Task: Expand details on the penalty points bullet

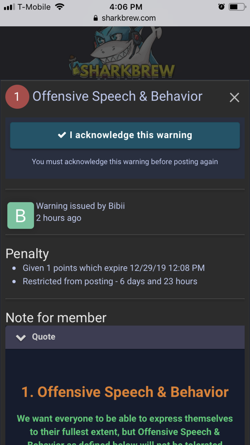Action: [114, 268]
